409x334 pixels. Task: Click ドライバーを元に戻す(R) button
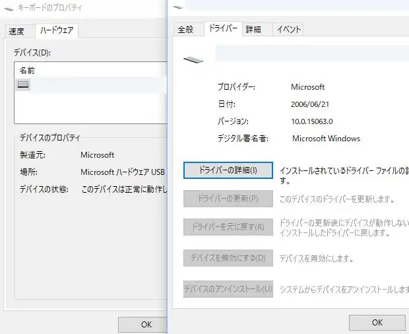[x=228, y=227]
